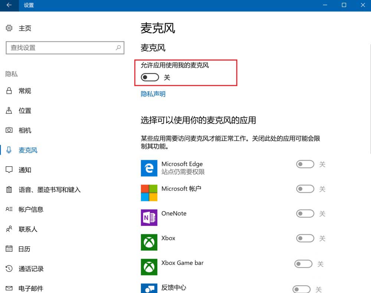The image size is (371, 293).
Task: Open 通知 (Notifications) privacy settings
Action: (x=24, y=170)
